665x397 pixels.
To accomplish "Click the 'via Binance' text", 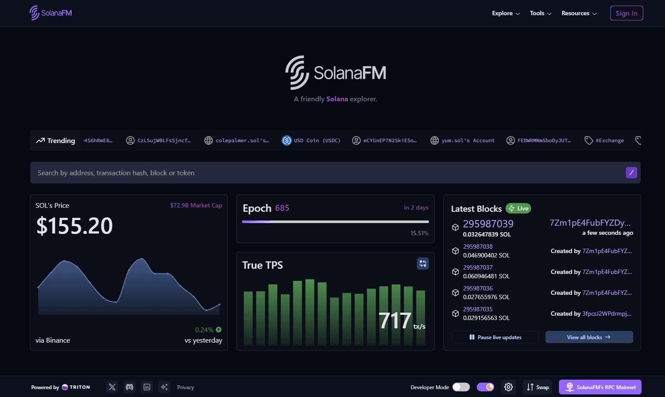I will (53, 340).
